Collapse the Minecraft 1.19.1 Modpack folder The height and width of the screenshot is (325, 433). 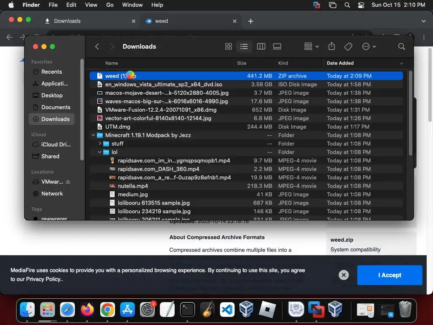(93, 135)
